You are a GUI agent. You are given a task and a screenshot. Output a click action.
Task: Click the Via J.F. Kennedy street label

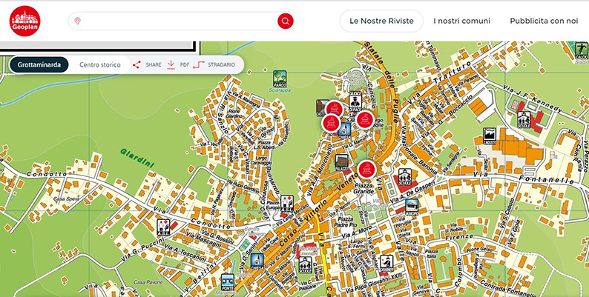pyautogui.click(x=534, y=99)
